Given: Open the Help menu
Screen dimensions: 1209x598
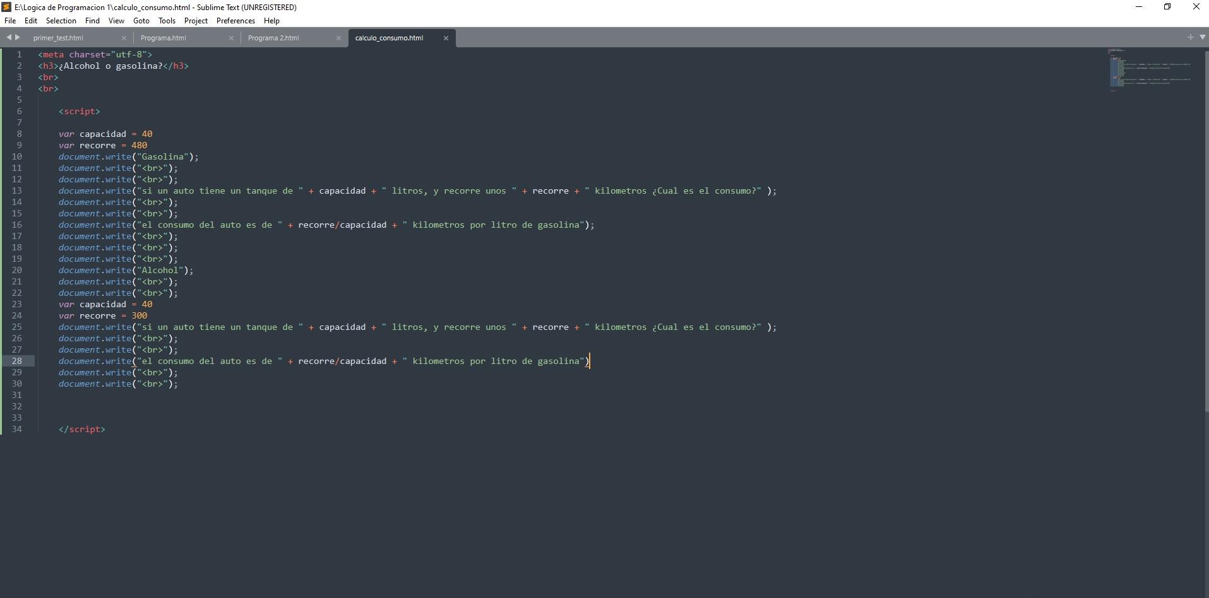Looking at the screenshot, I should tap(271, 21).
